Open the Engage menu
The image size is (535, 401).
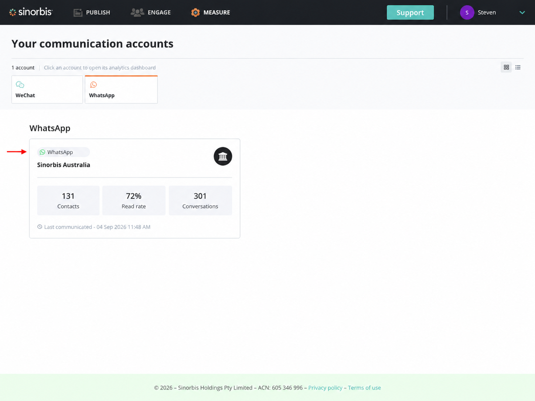(x=151, y=13)
